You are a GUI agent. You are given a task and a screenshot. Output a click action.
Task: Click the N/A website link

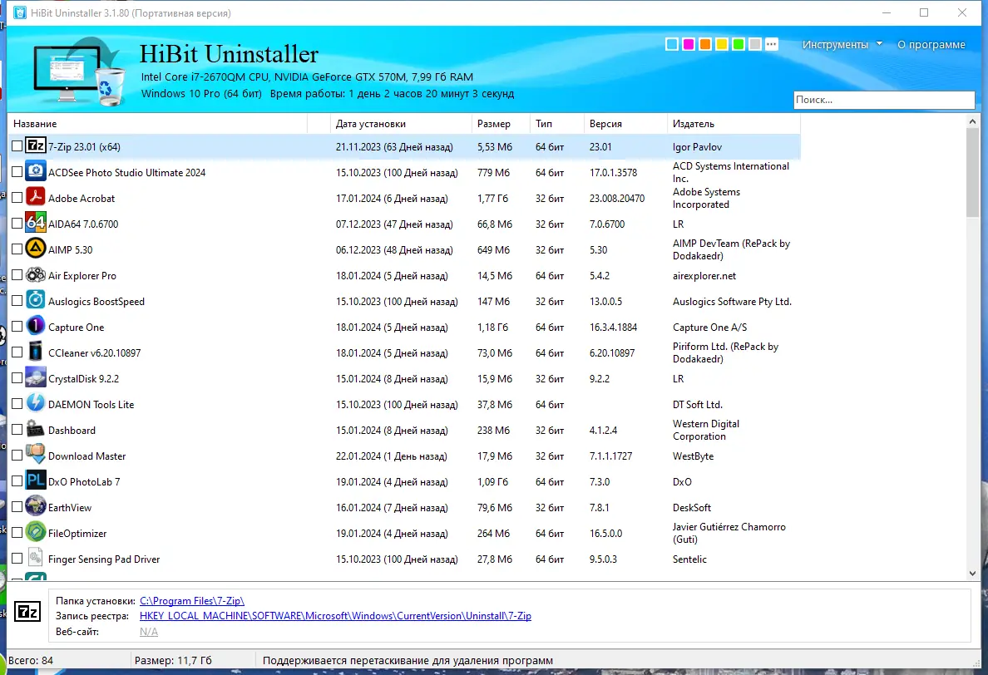[x=149, y=632]
